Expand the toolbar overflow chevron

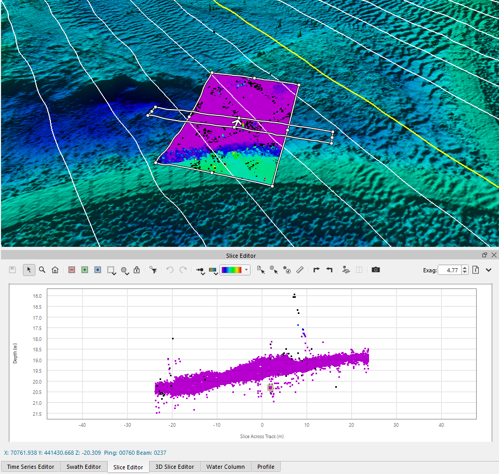click(489, 270)
